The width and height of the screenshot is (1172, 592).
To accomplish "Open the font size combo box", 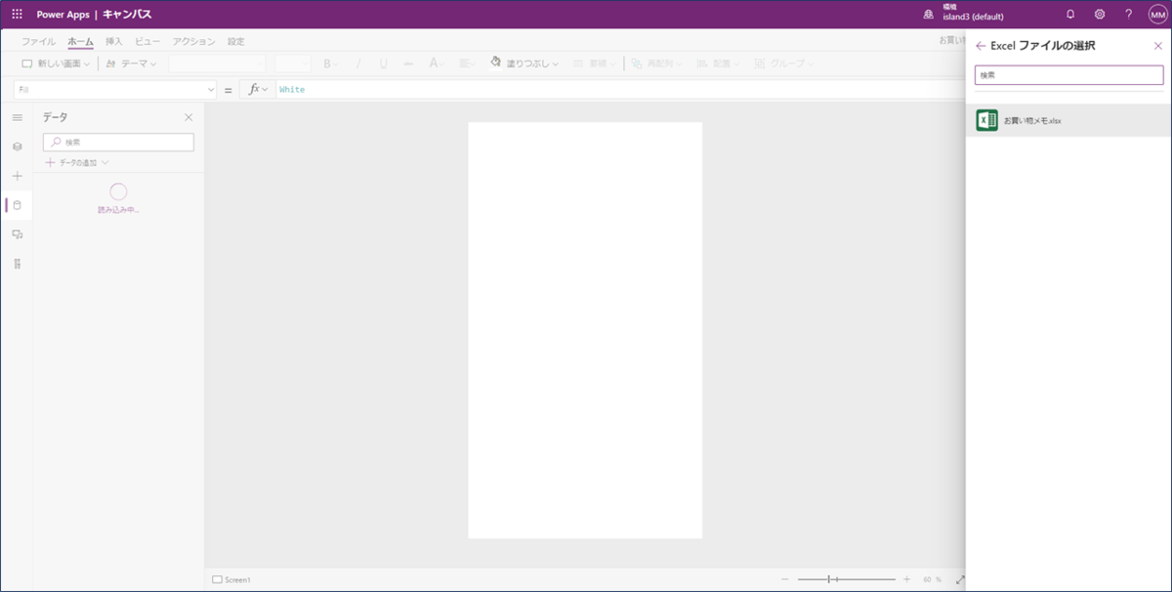I will [x=292, y=63].
